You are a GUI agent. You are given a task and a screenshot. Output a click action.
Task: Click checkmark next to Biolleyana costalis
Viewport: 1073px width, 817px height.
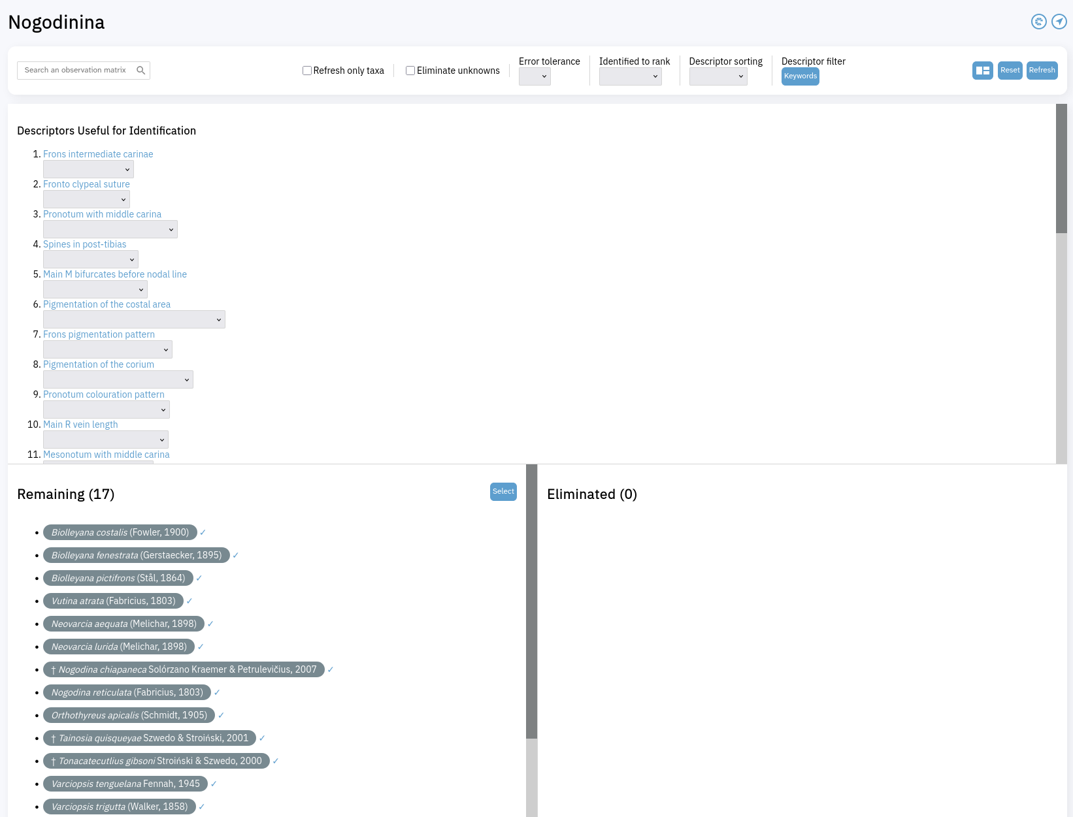(x=203, y=533)
